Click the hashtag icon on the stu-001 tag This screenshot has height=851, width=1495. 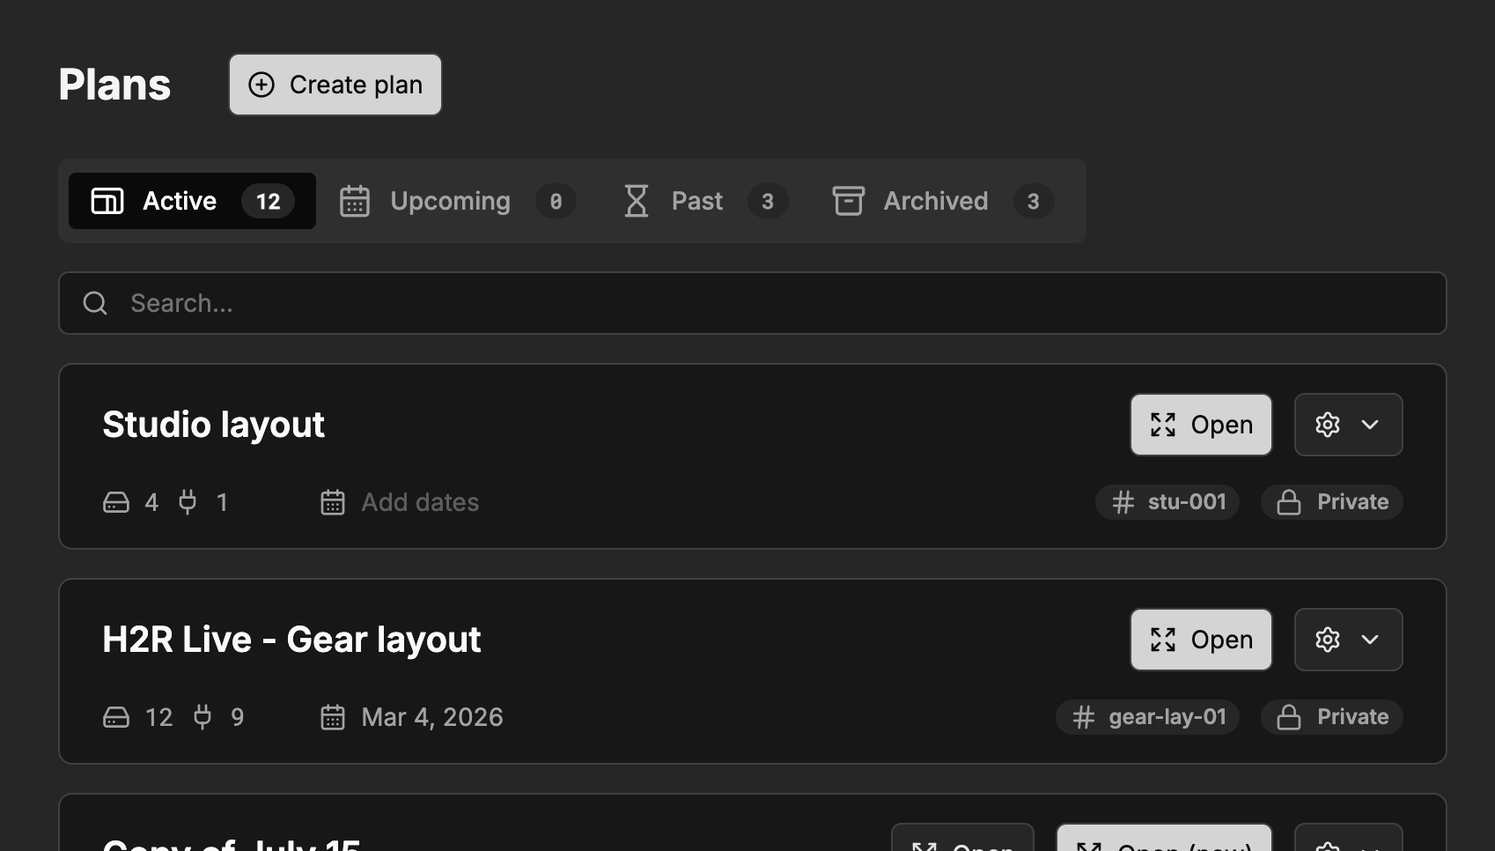(x=1123, y=502)
